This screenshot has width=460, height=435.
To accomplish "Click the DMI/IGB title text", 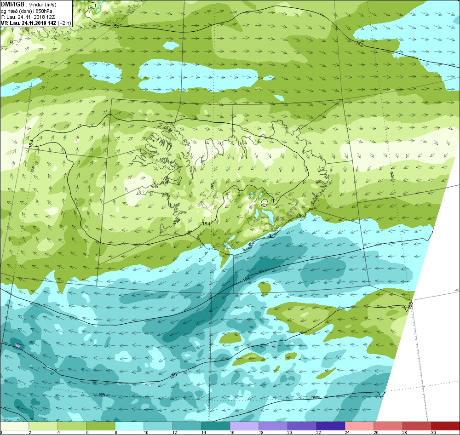I will tap(12, 5).
